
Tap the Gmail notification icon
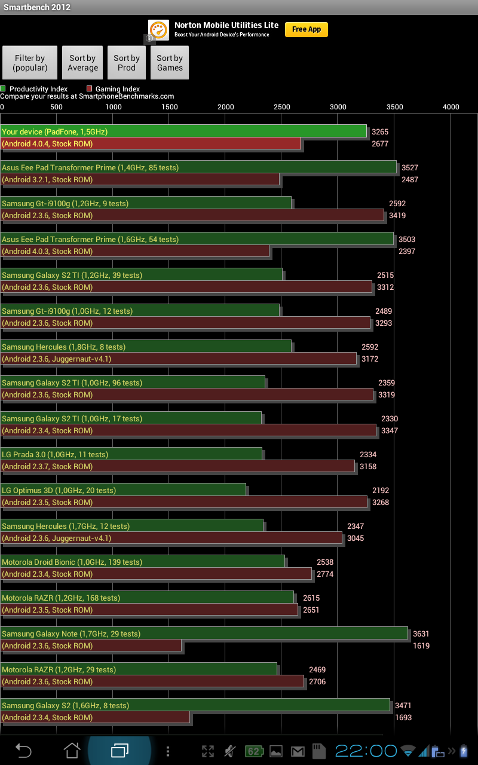pyautogui.click(x=298, y=751)
